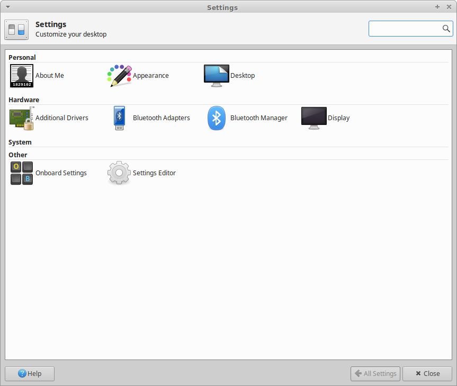Click the Display dark monitor icon
Viewport: 457px width, 386px height.
point(314,118)
